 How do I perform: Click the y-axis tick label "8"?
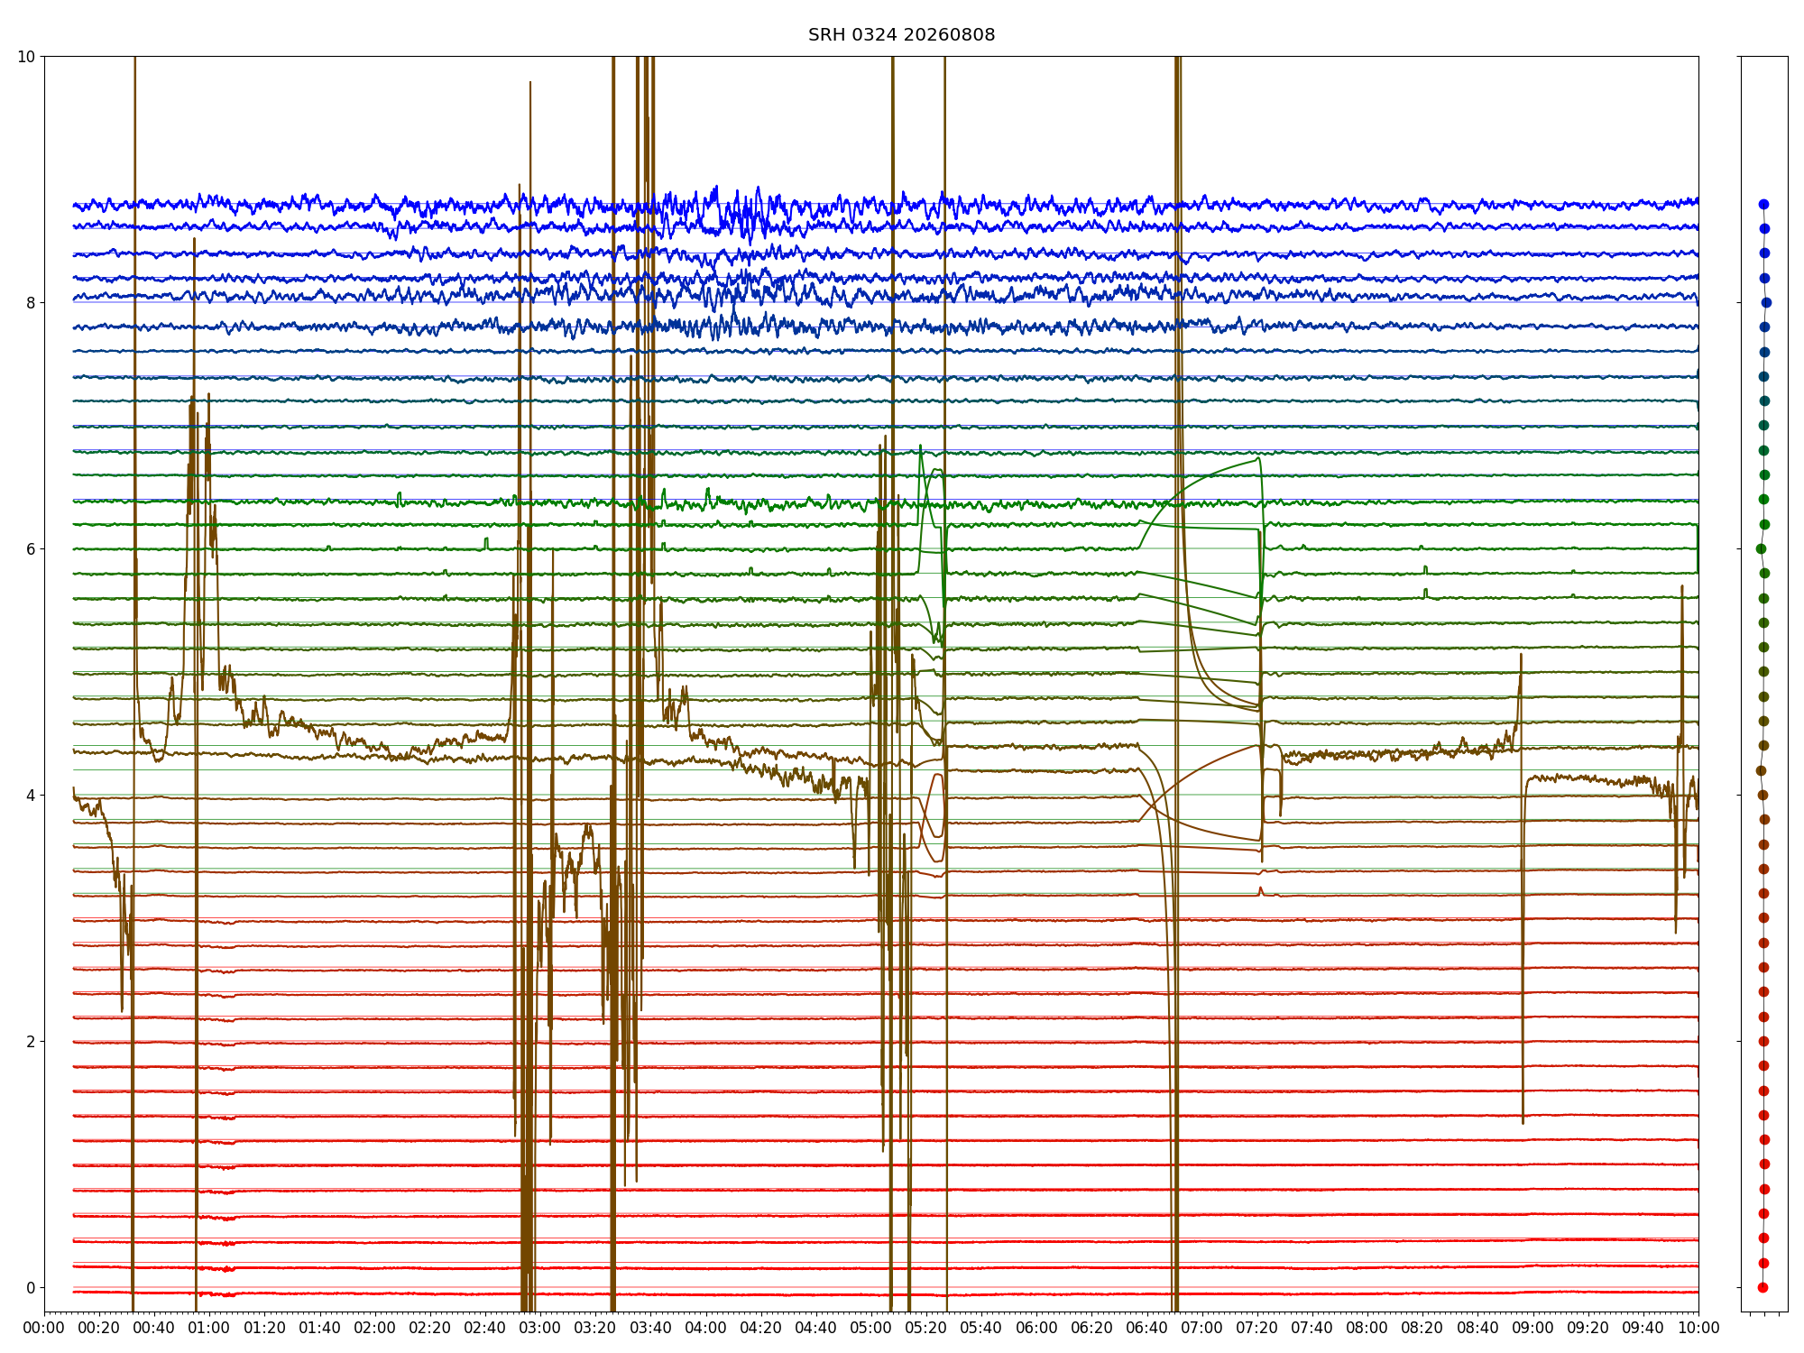coord(32,303)
